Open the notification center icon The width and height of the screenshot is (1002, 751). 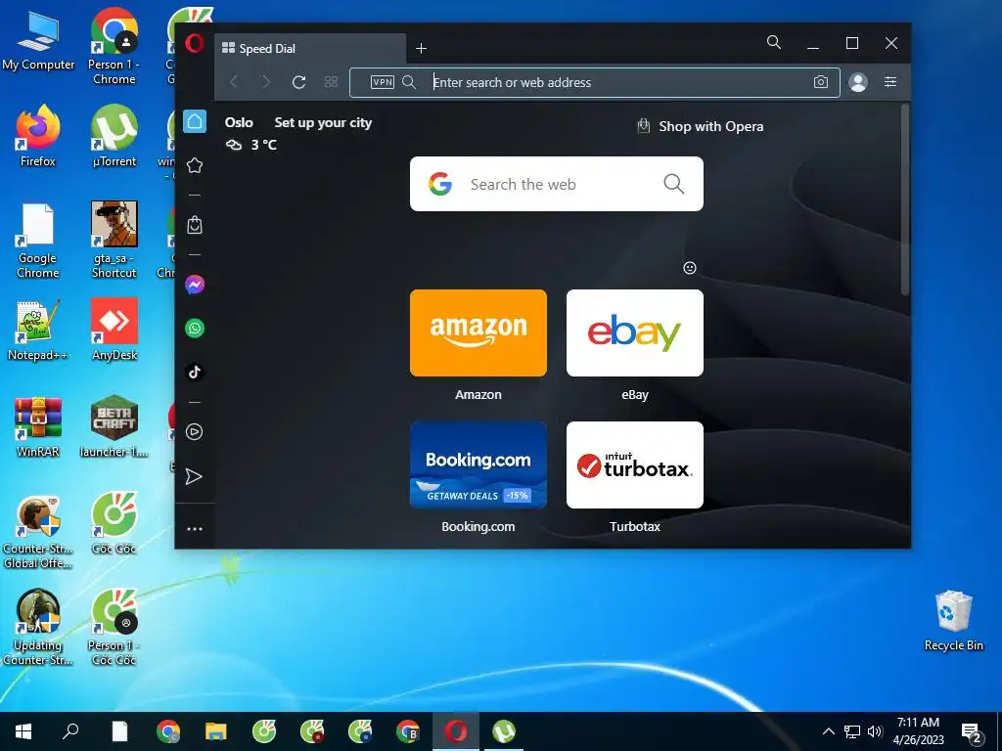click(x=972, y=731)
